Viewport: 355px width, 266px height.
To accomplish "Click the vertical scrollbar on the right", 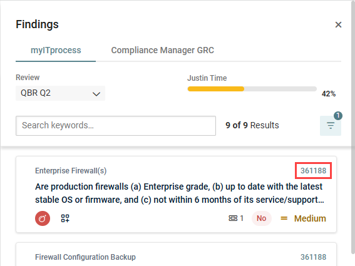I will tap(353, 127).
